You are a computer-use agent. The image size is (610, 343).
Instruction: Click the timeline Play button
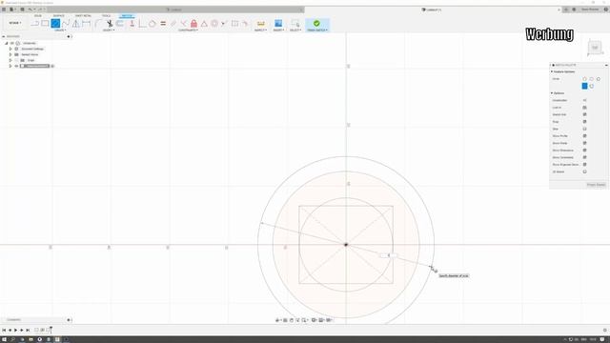pos(15,331)
